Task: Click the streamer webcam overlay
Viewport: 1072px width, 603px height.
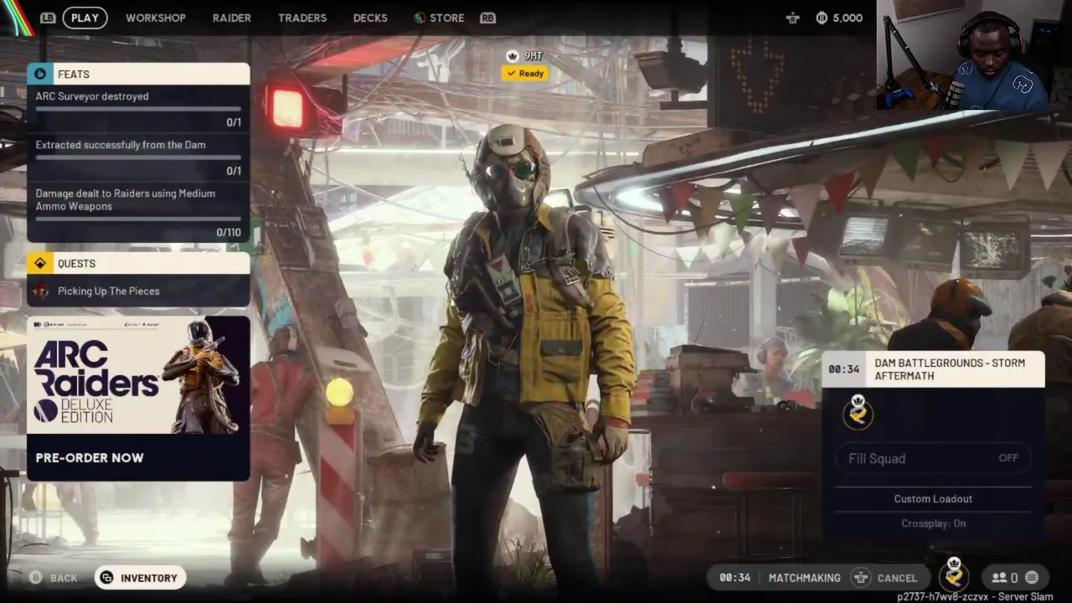Action: [973, 55]
